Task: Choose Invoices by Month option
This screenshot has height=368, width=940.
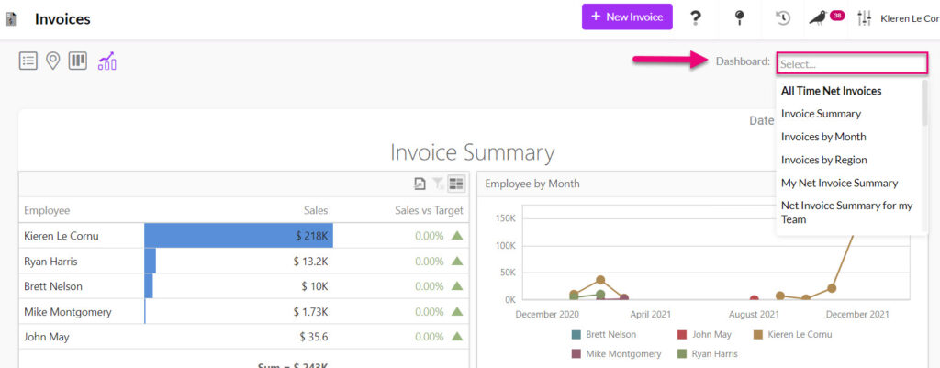Action: pyautogui.click(x=823, y=137)
